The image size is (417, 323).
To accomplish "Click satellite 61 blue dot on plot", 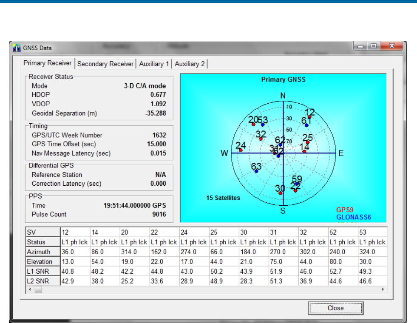I will [x=306, y=125].
